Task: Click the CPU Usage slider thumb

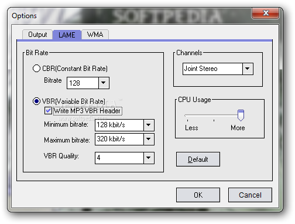Action: tap(241, 115)
